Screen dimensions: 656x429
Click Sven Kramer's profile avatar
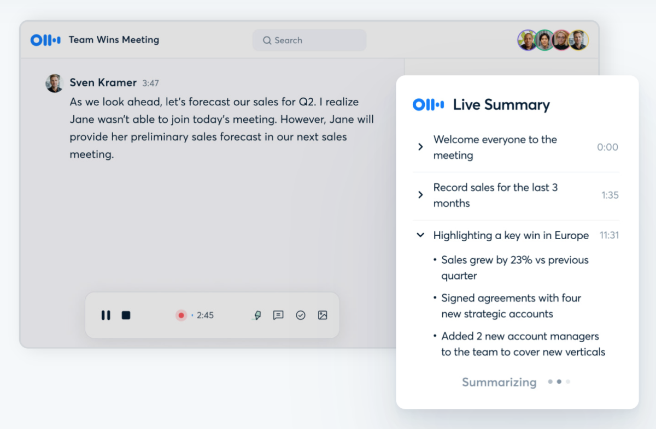tap(54, 83)
